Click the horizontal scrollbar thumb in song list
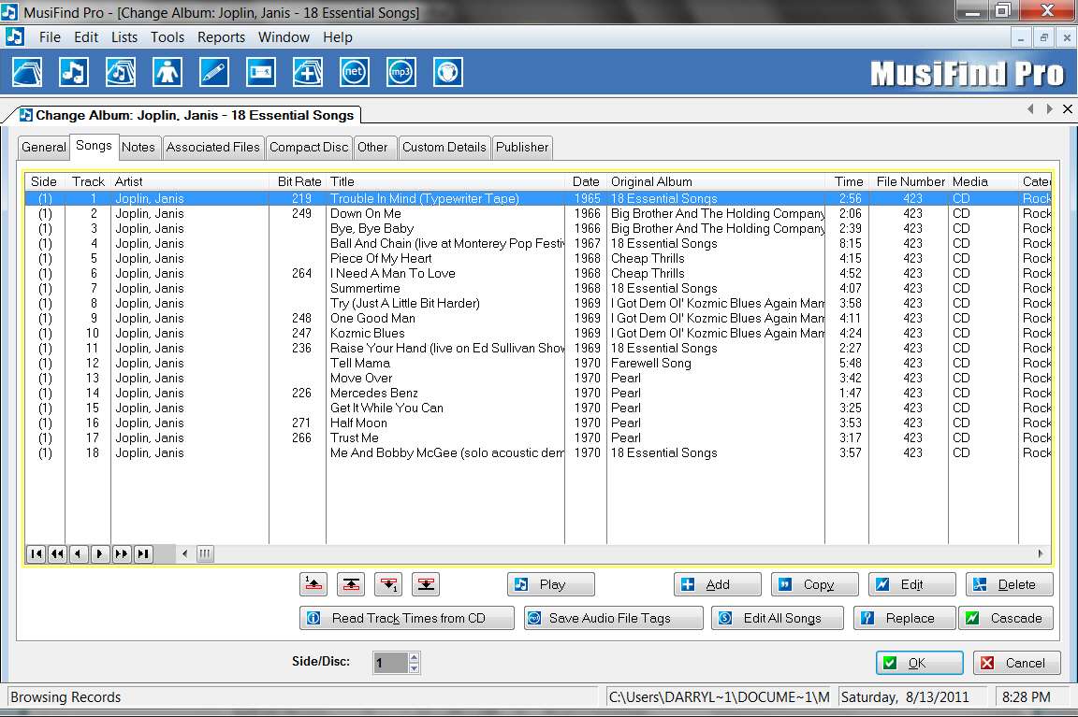This screenshot has height=717, width=1078. coord(206,553)
